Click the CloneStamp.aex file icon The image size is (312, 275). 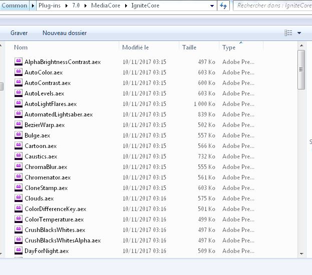coord(19,188)
